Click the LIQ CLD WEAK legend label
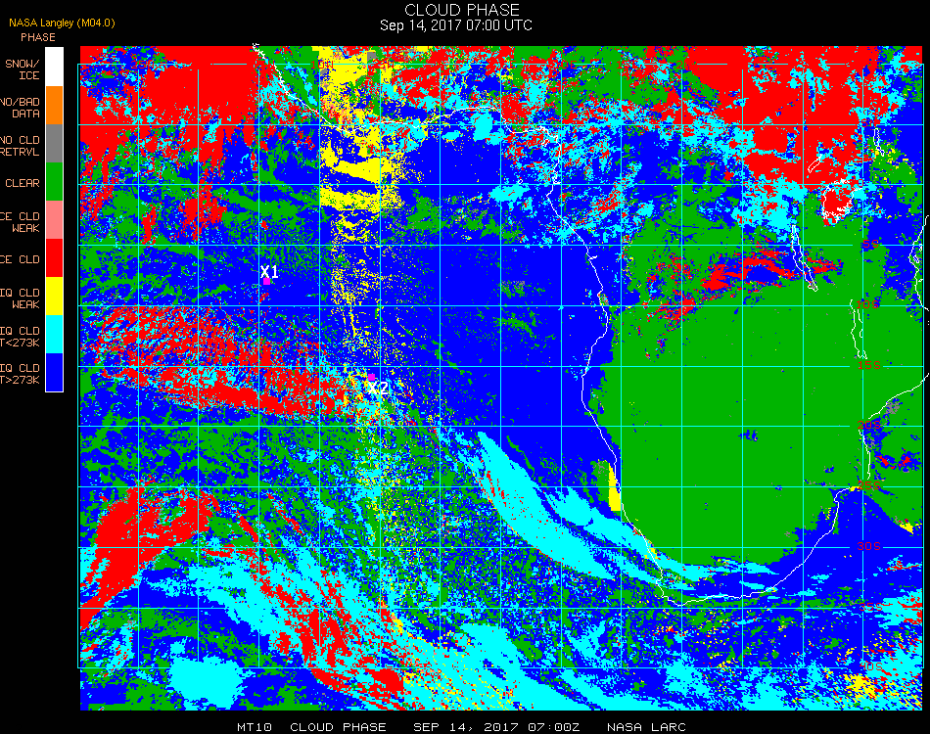 point(20,298)
